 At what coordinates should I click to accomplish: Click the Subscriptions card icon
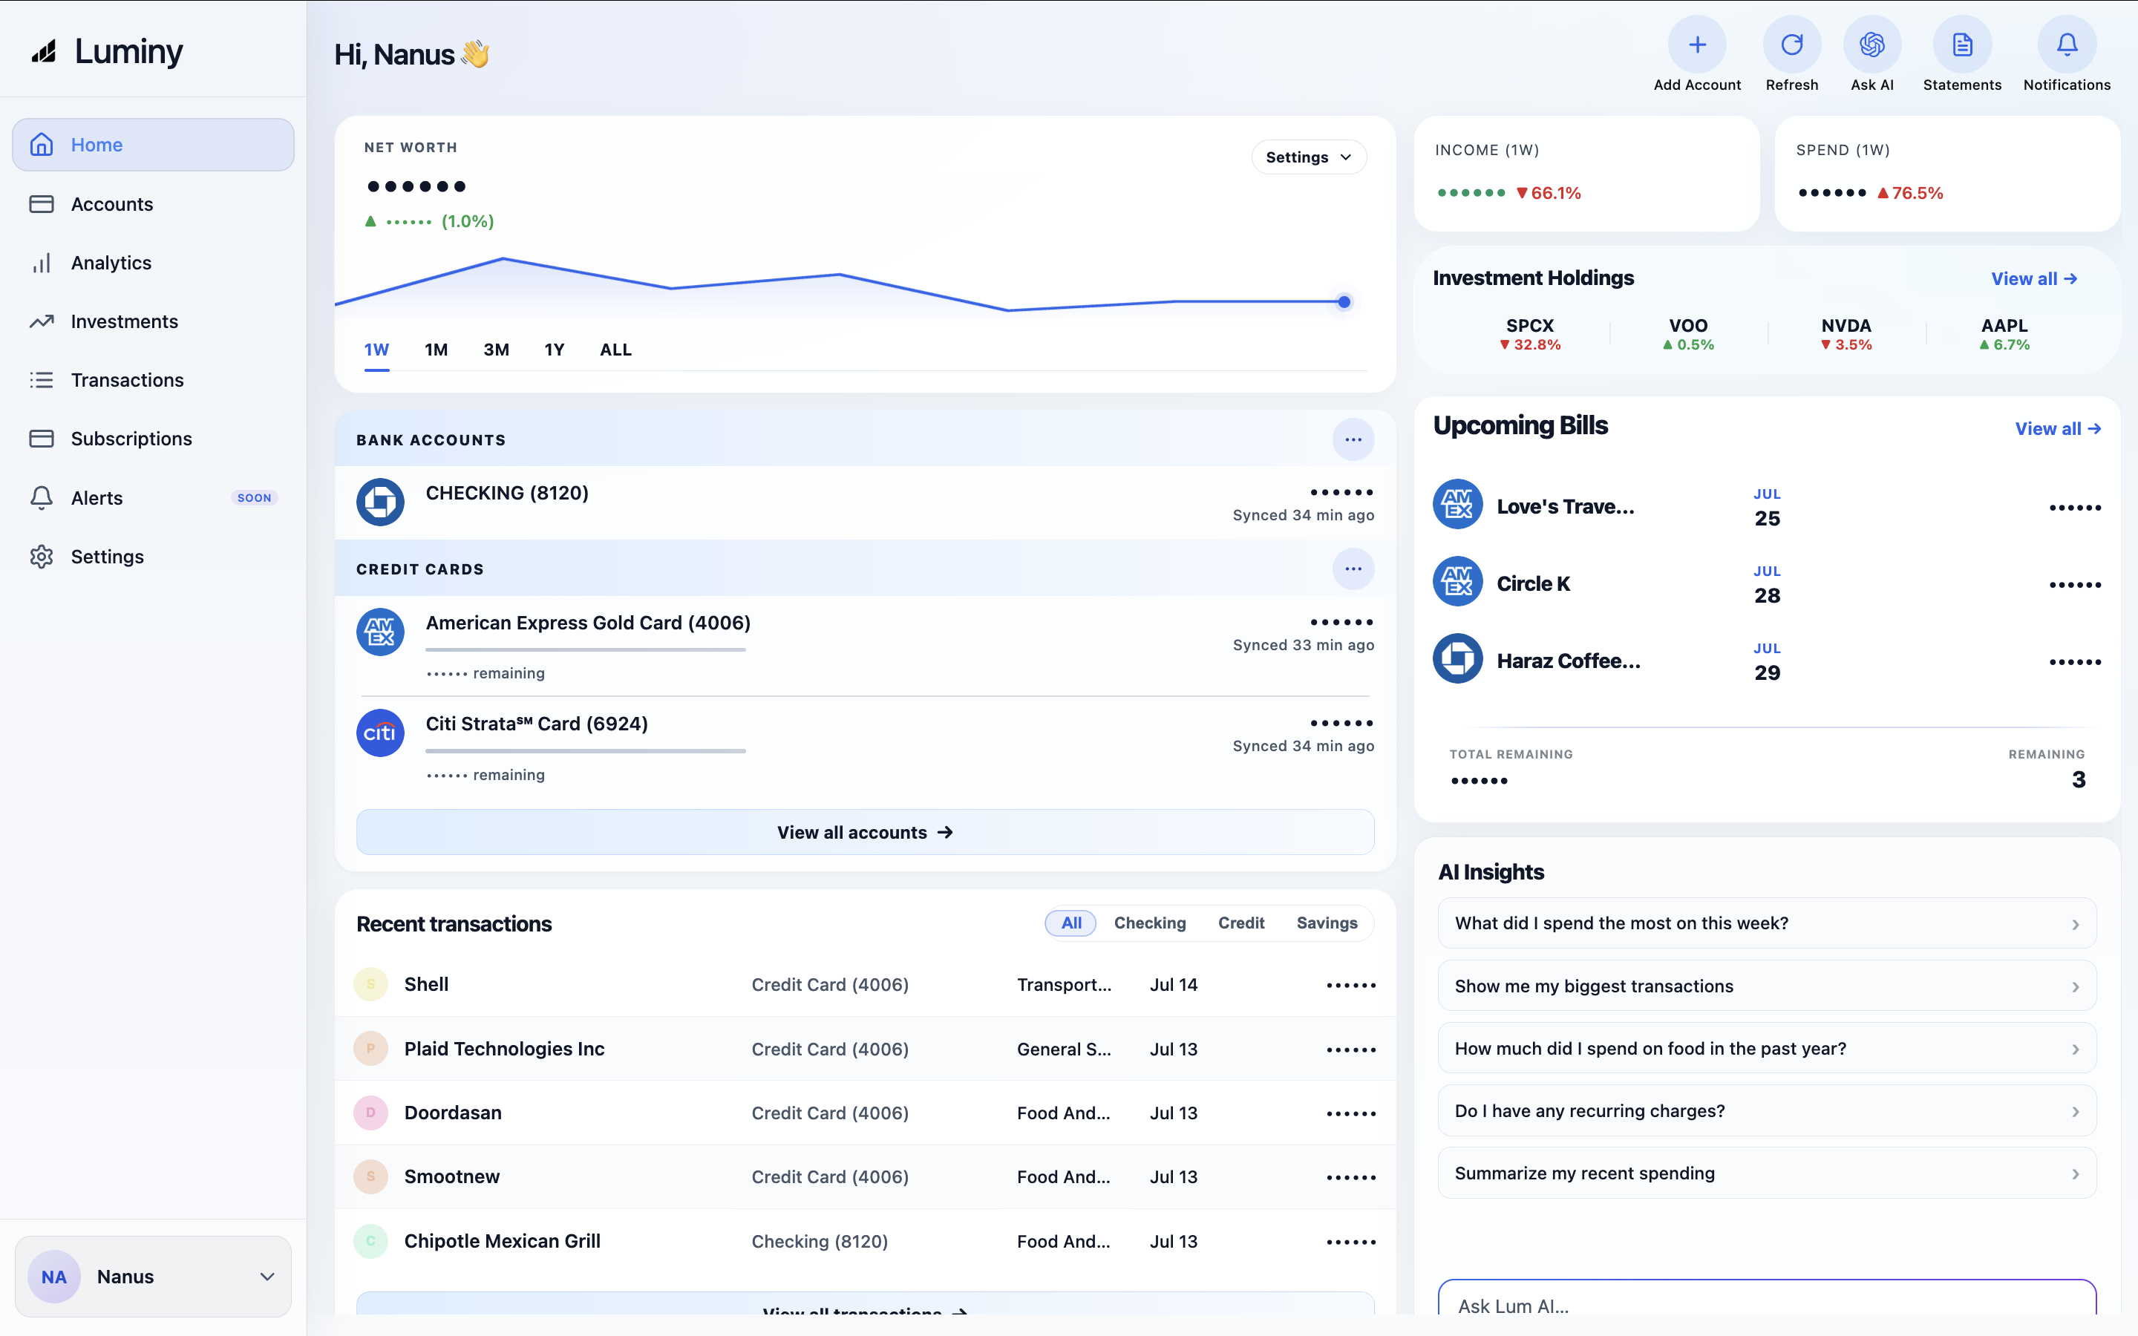[x=42, y=438]
